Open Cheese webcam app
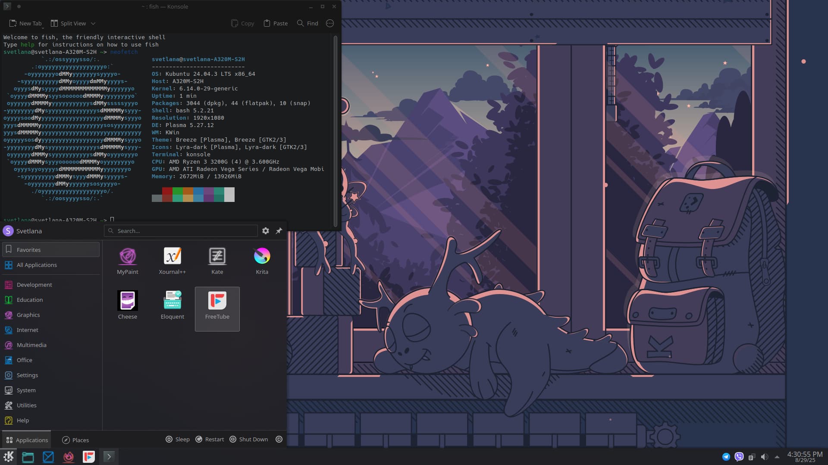This screenshot has width=828, height=465. pos(128,305)
